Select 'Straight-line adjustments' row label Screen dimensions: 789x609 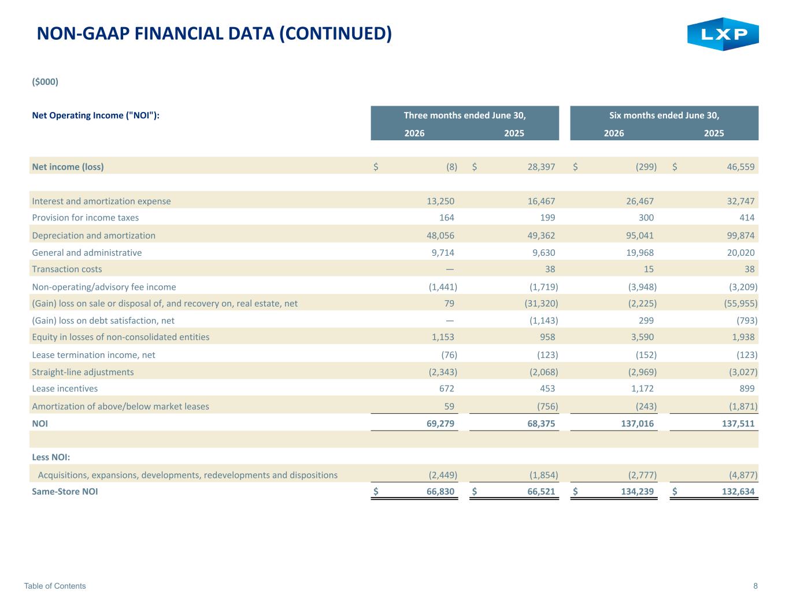(x=83, y=372)
